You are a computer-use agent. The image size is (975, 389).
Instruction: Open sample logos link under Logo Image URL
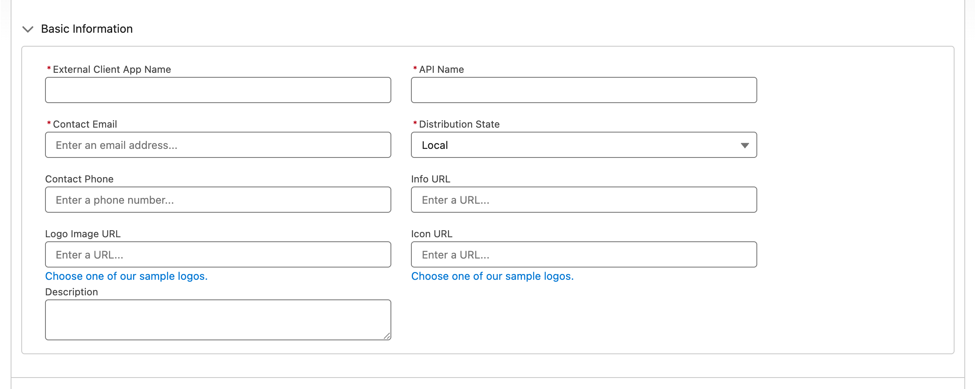(x=126, y=276)
